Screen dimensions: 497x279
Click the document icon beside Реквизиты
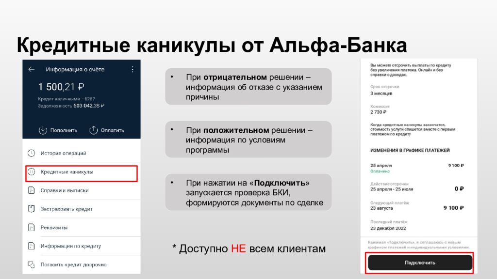[x=32, y=228]
